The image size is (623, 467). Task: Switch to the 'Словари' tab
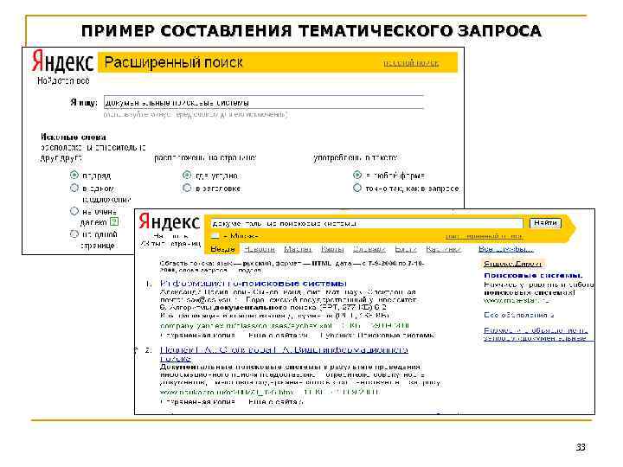(x=369, y=249)
